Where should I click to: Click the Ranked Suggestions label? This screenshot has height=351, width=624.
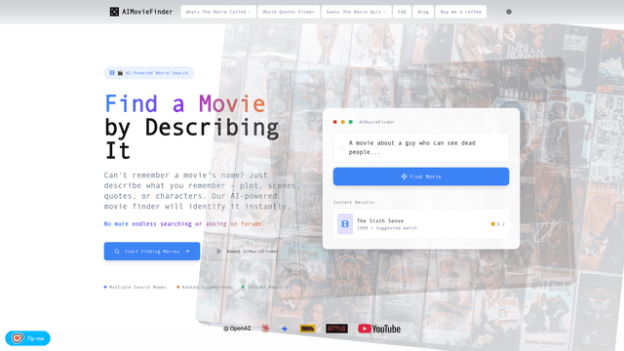click(x=207, y=287)
